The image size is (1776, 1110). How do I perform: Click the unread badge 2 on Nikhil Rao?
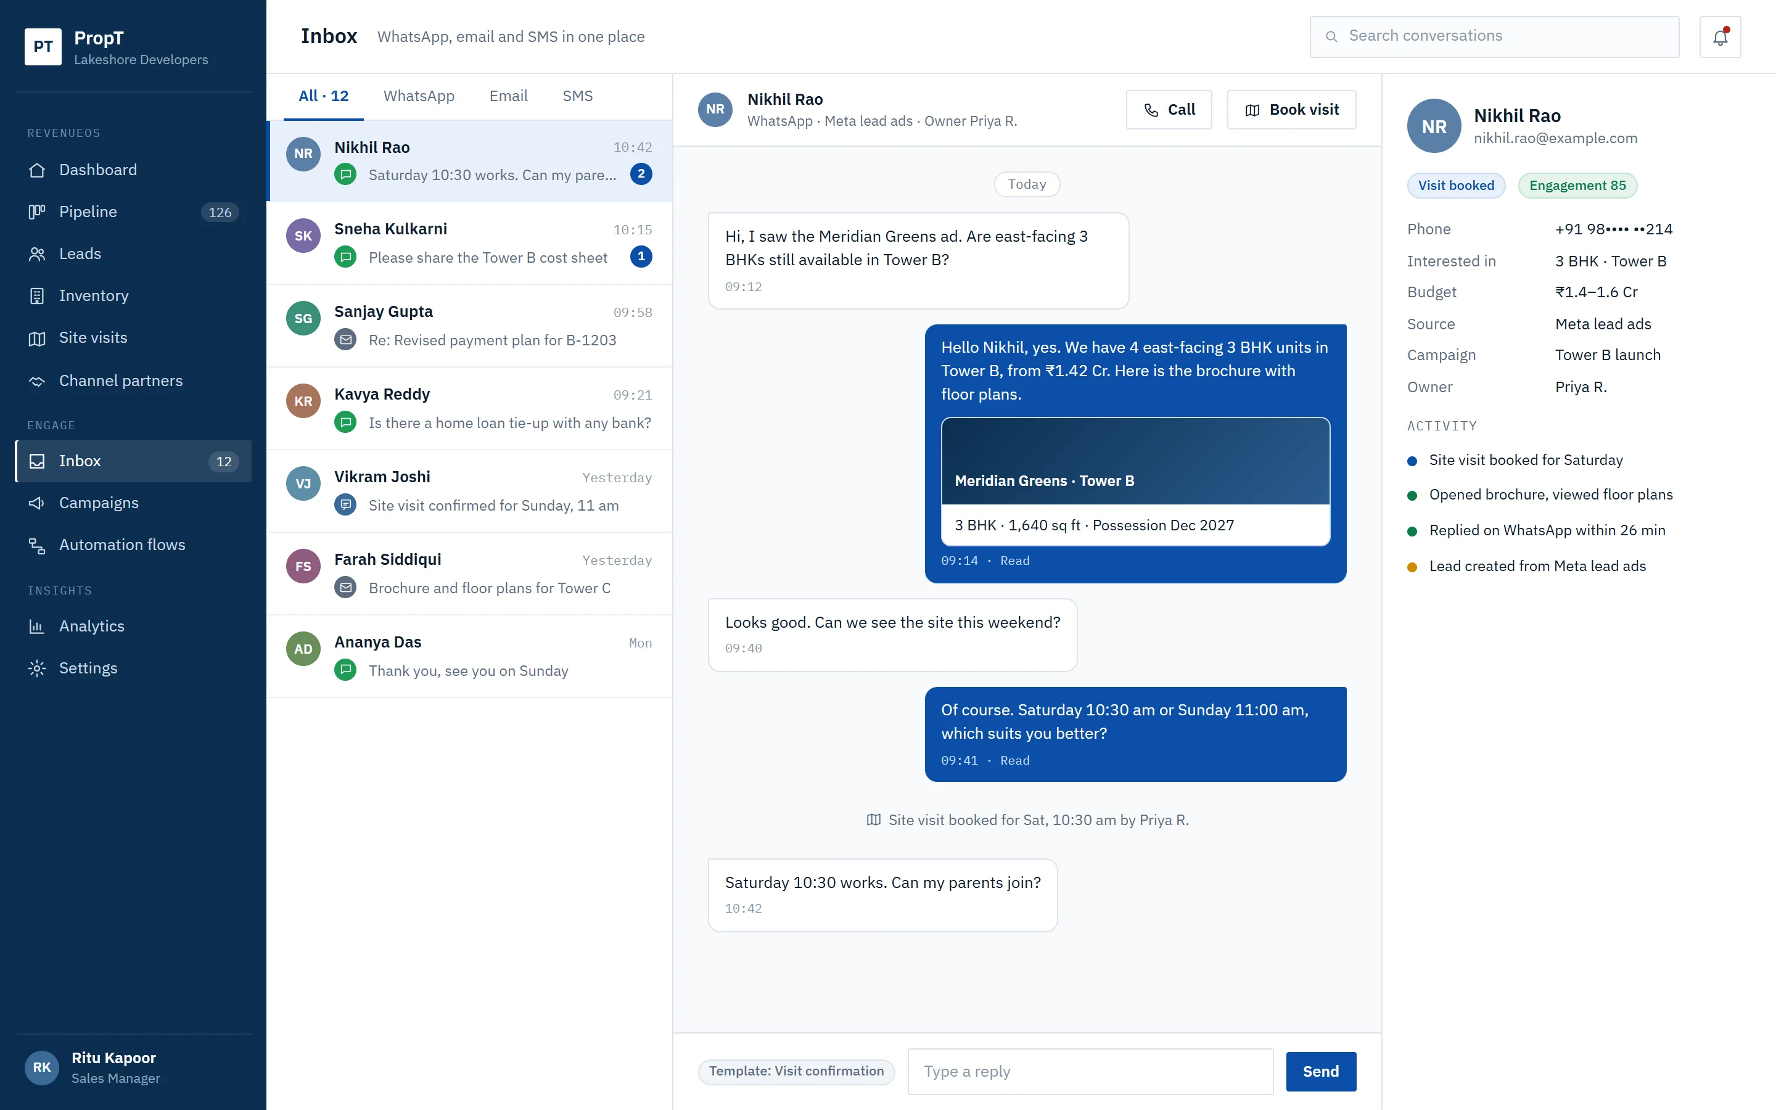[641, 174]
